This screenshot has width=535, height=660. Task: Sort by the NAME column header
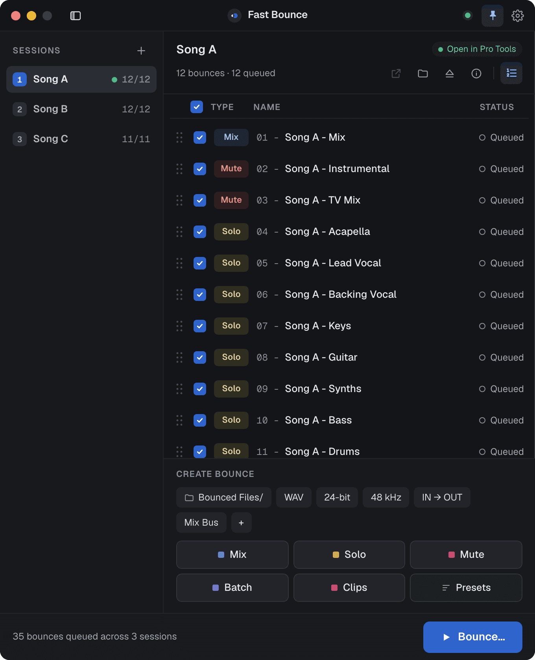[267, 107]
